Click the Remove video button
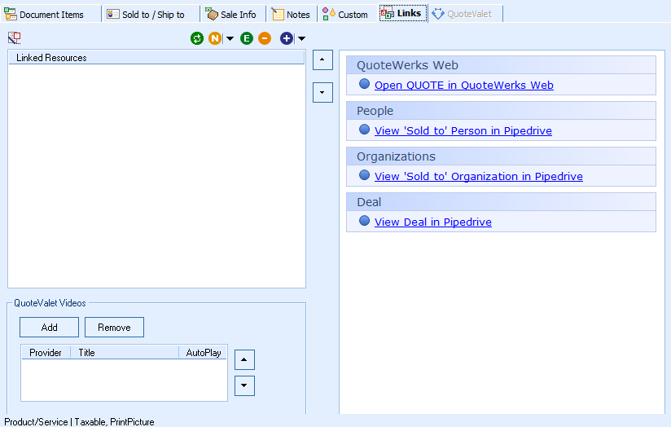Image resolution: width=671 pixels, height=427 pixels. pos(114,328)
